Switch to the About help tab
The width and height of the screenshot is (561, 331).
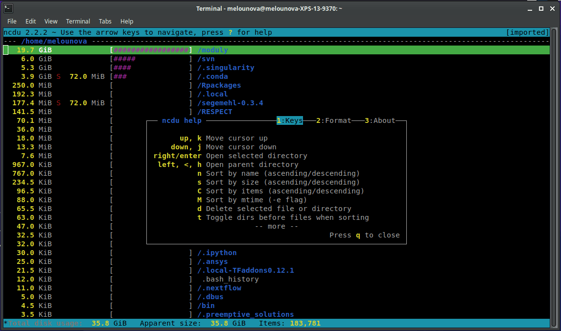(380, 120)
